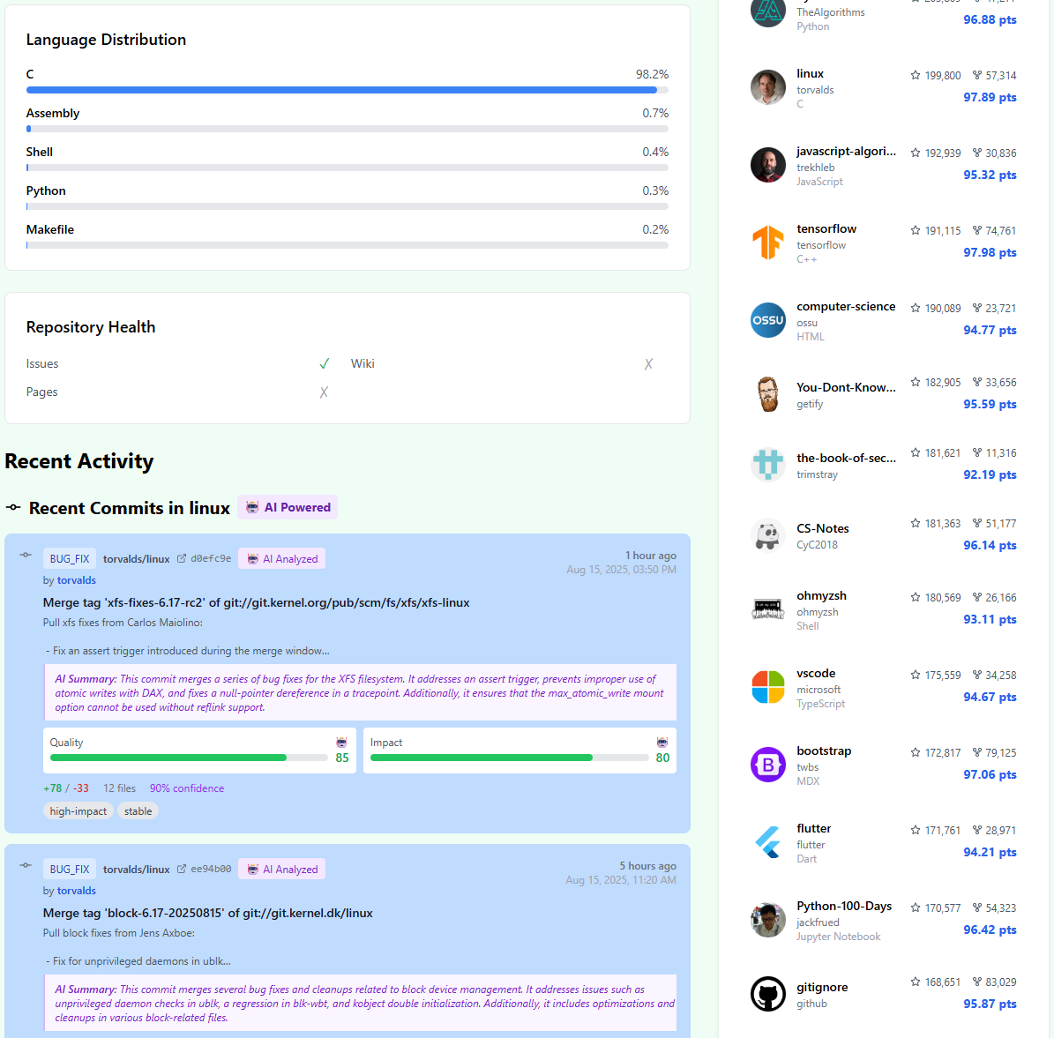Click the 12 files text
The image size is (1054, 1038).
119,788
